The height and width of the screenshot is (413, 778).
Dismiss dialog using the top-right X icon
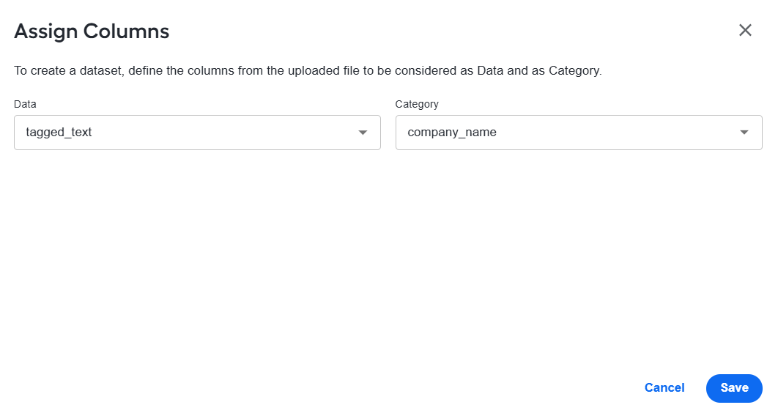pos(745,30)
